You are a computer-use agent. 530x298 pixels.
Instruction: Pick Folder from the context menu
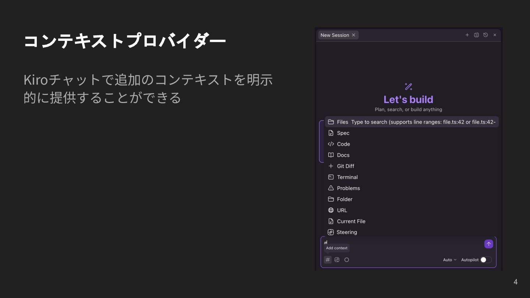[x=412, y=199]
